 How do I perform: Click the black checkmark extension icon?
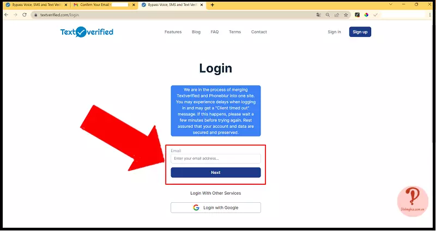(x=358, y=15)
